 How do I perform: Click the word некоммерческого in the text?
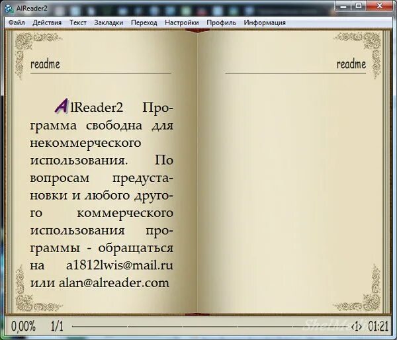(x=85, y=144)
